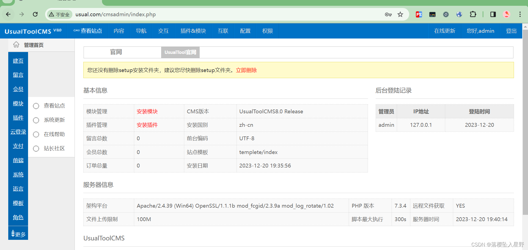Image resolution: width=528 pixels, height=250 pixels.
Task: Click the red 安装模块 link
Action: 147,111
